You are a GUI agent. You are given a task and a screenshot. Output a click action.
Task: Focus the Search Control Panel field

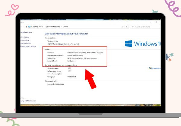click(x=145, y=27)
